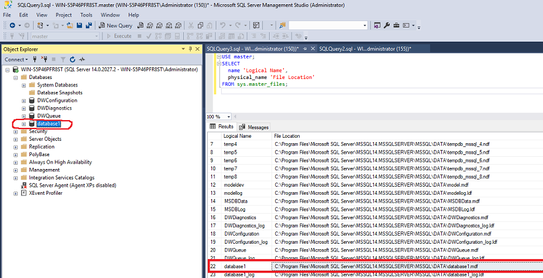Switch to the SQLQuery2.sql tab
Image resolution: width=543 pixels, height=278 pixels.
(365, 49)
